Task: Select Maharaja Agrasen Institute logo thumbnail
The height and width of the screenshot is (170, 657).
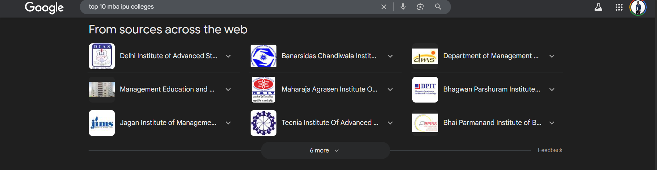Action: point(263,89)
